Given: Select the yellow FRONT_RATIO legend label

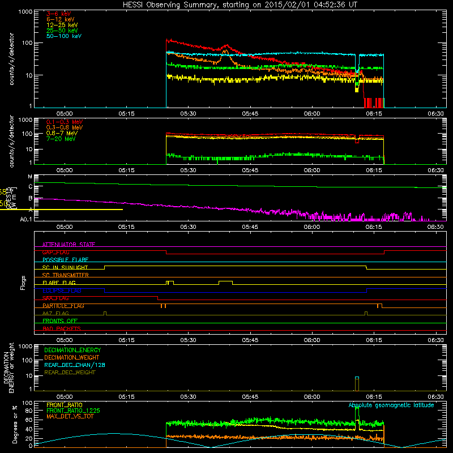Looking at the screenshot, I should pos(65,405).
